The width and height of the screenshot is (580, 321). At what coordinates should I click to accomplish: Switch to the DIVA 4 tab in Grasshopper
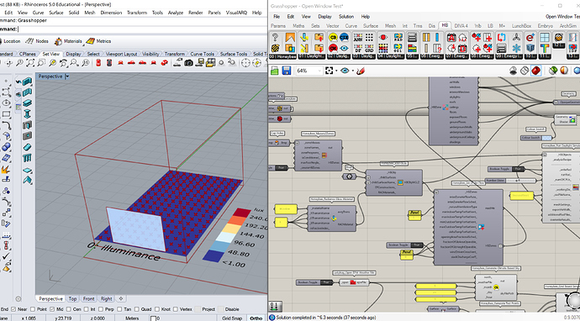[461, 26]
